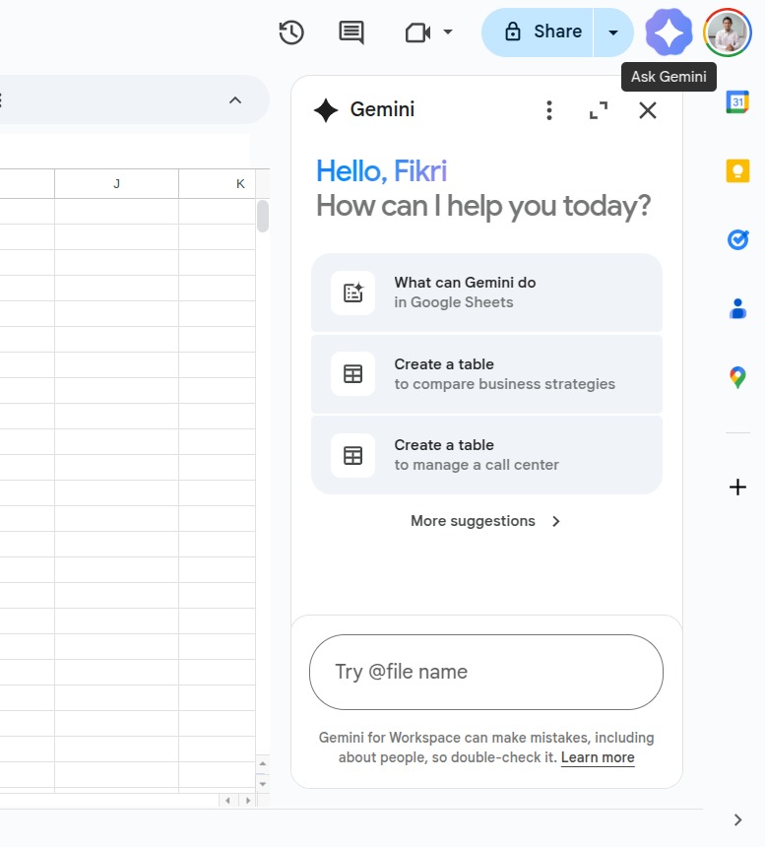Image resolution: width=765 pixels, height=847 pixels.
Task: Click the plus icon to get add-ons
Action: [x=737, y=487]
